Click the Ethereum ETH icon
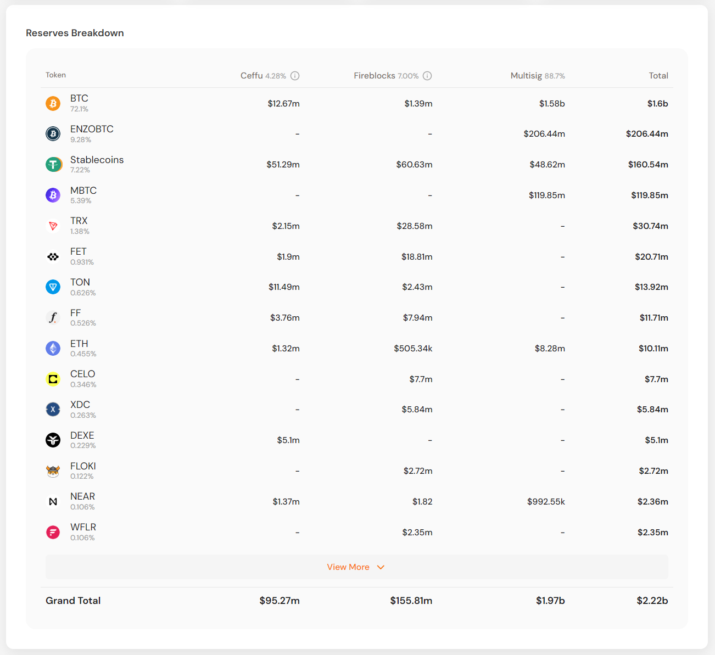 [x=53, y=348]
